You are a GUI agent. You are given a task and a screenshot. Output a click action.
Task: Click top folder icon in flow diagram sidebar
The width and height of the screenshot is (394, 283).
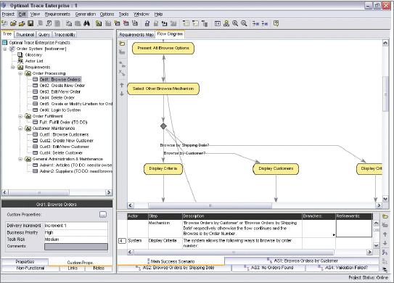(122, 44)
